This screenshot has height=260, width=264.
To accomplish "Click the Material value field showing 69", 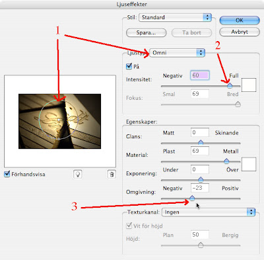I will [x=200, y=151].
